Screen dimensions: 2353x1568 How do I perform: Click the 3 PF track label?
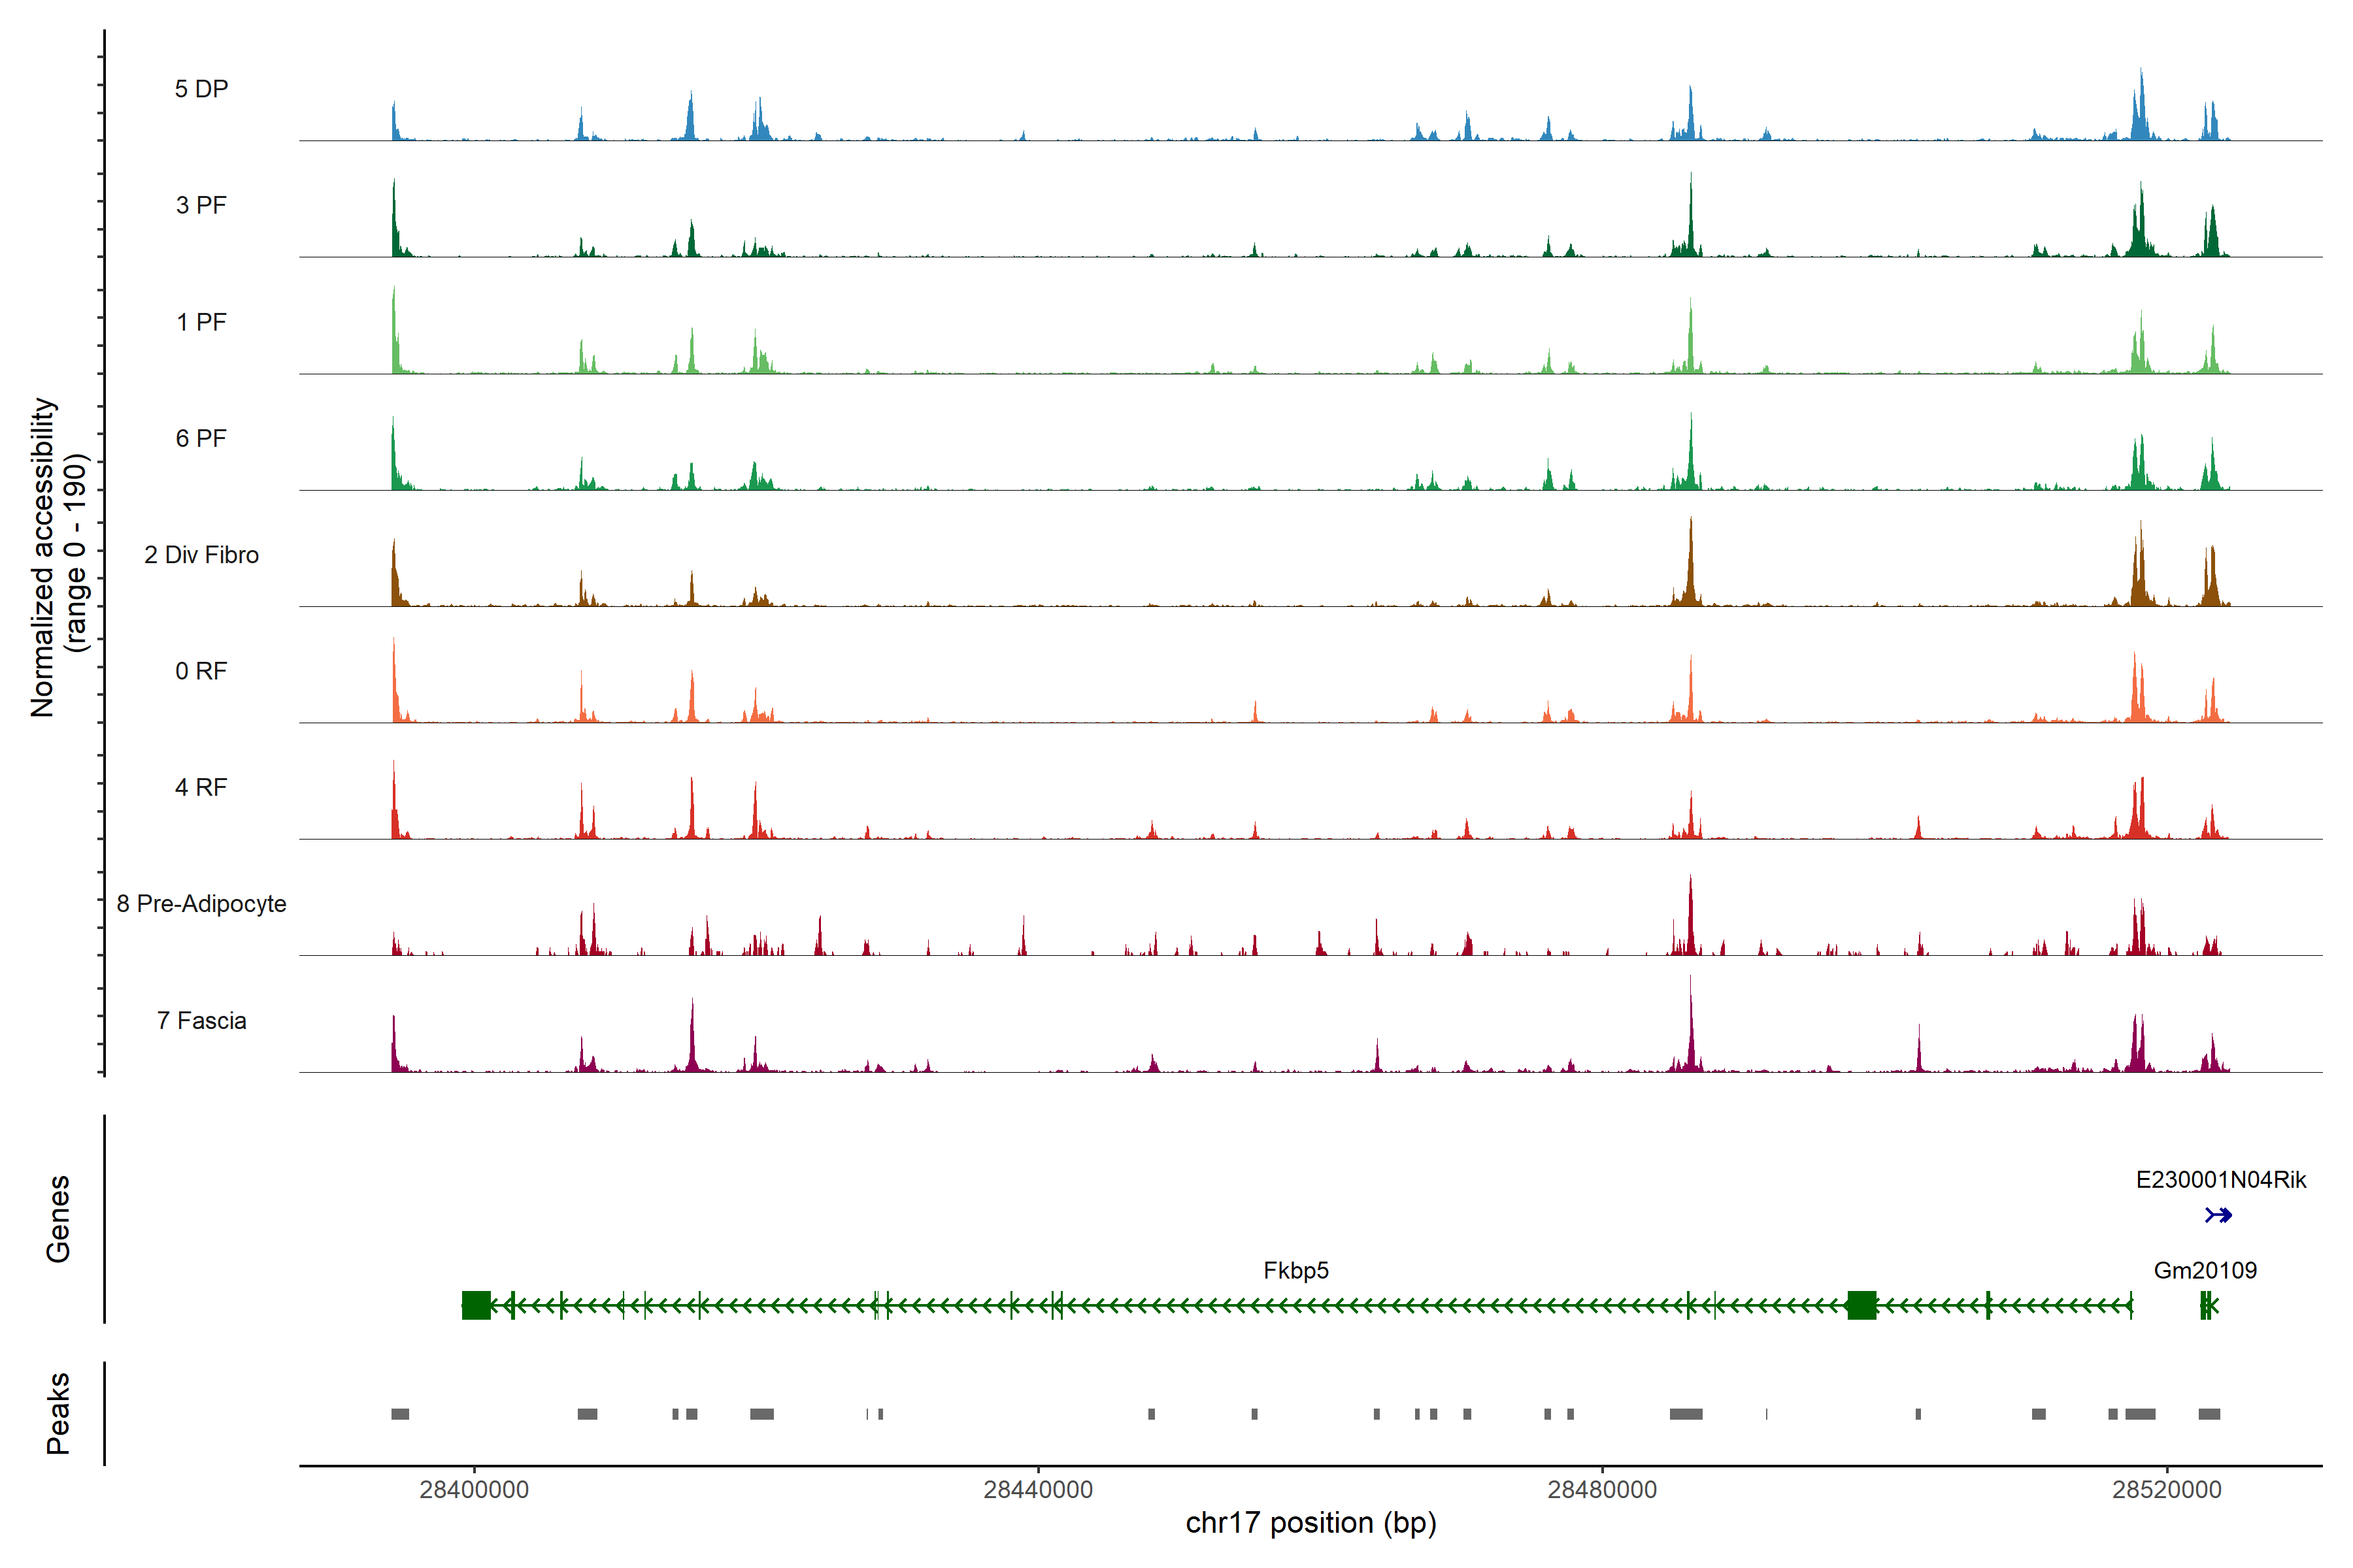click(x=201, y=205)
